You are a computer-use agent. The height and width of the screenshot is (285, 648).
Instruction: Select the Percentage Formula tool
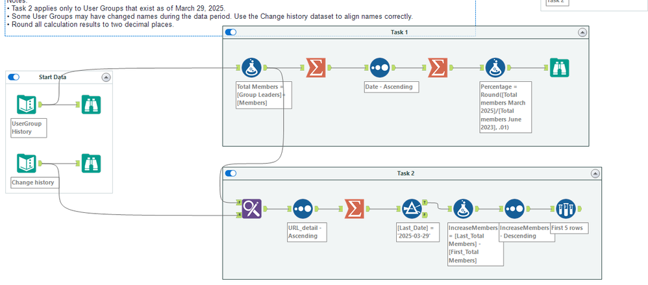pyautogui.click(x=495, y=68)
